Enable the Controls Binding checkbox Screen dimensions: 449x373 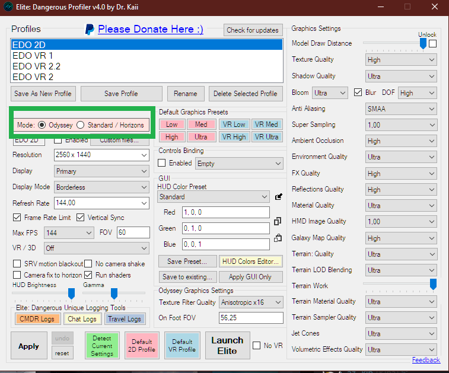pyautogui.click(x=161, y=163)
